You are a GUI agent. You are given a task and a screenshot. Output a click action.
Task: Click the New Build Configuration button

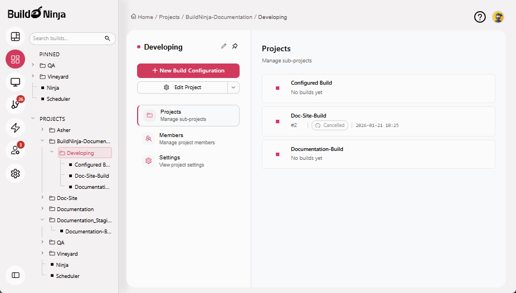point(188,71)
